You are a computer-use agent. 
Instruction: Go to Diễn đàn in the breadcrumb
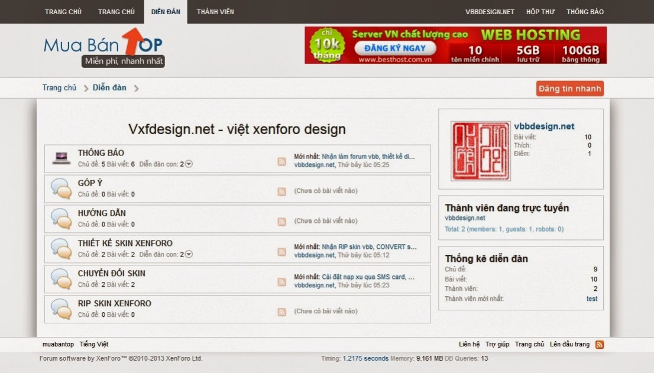tap(109, 87)
